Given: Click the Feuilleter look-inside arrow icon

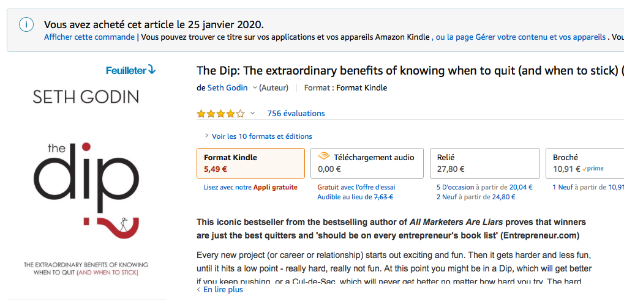Looking at the screenshot, I should (152, 70).
